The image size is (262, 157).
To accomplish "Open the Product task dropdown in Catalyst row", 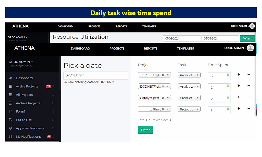I will tap(189, 98).
